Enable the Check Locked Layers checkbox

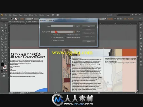[x=66, y=38]
